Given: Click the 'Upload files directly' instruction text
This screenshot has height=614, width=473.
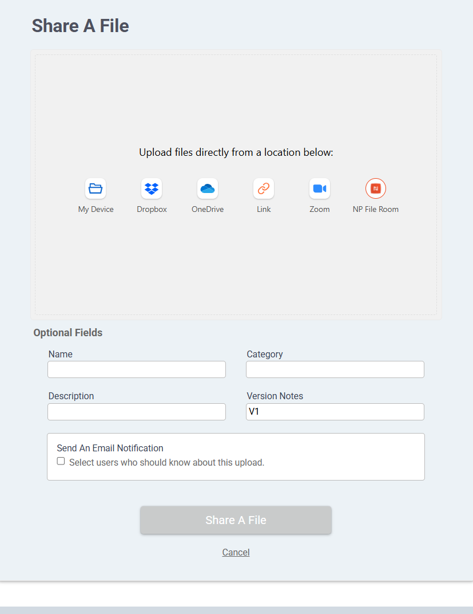Looking at the screenshot, I should tap(236, 152).
